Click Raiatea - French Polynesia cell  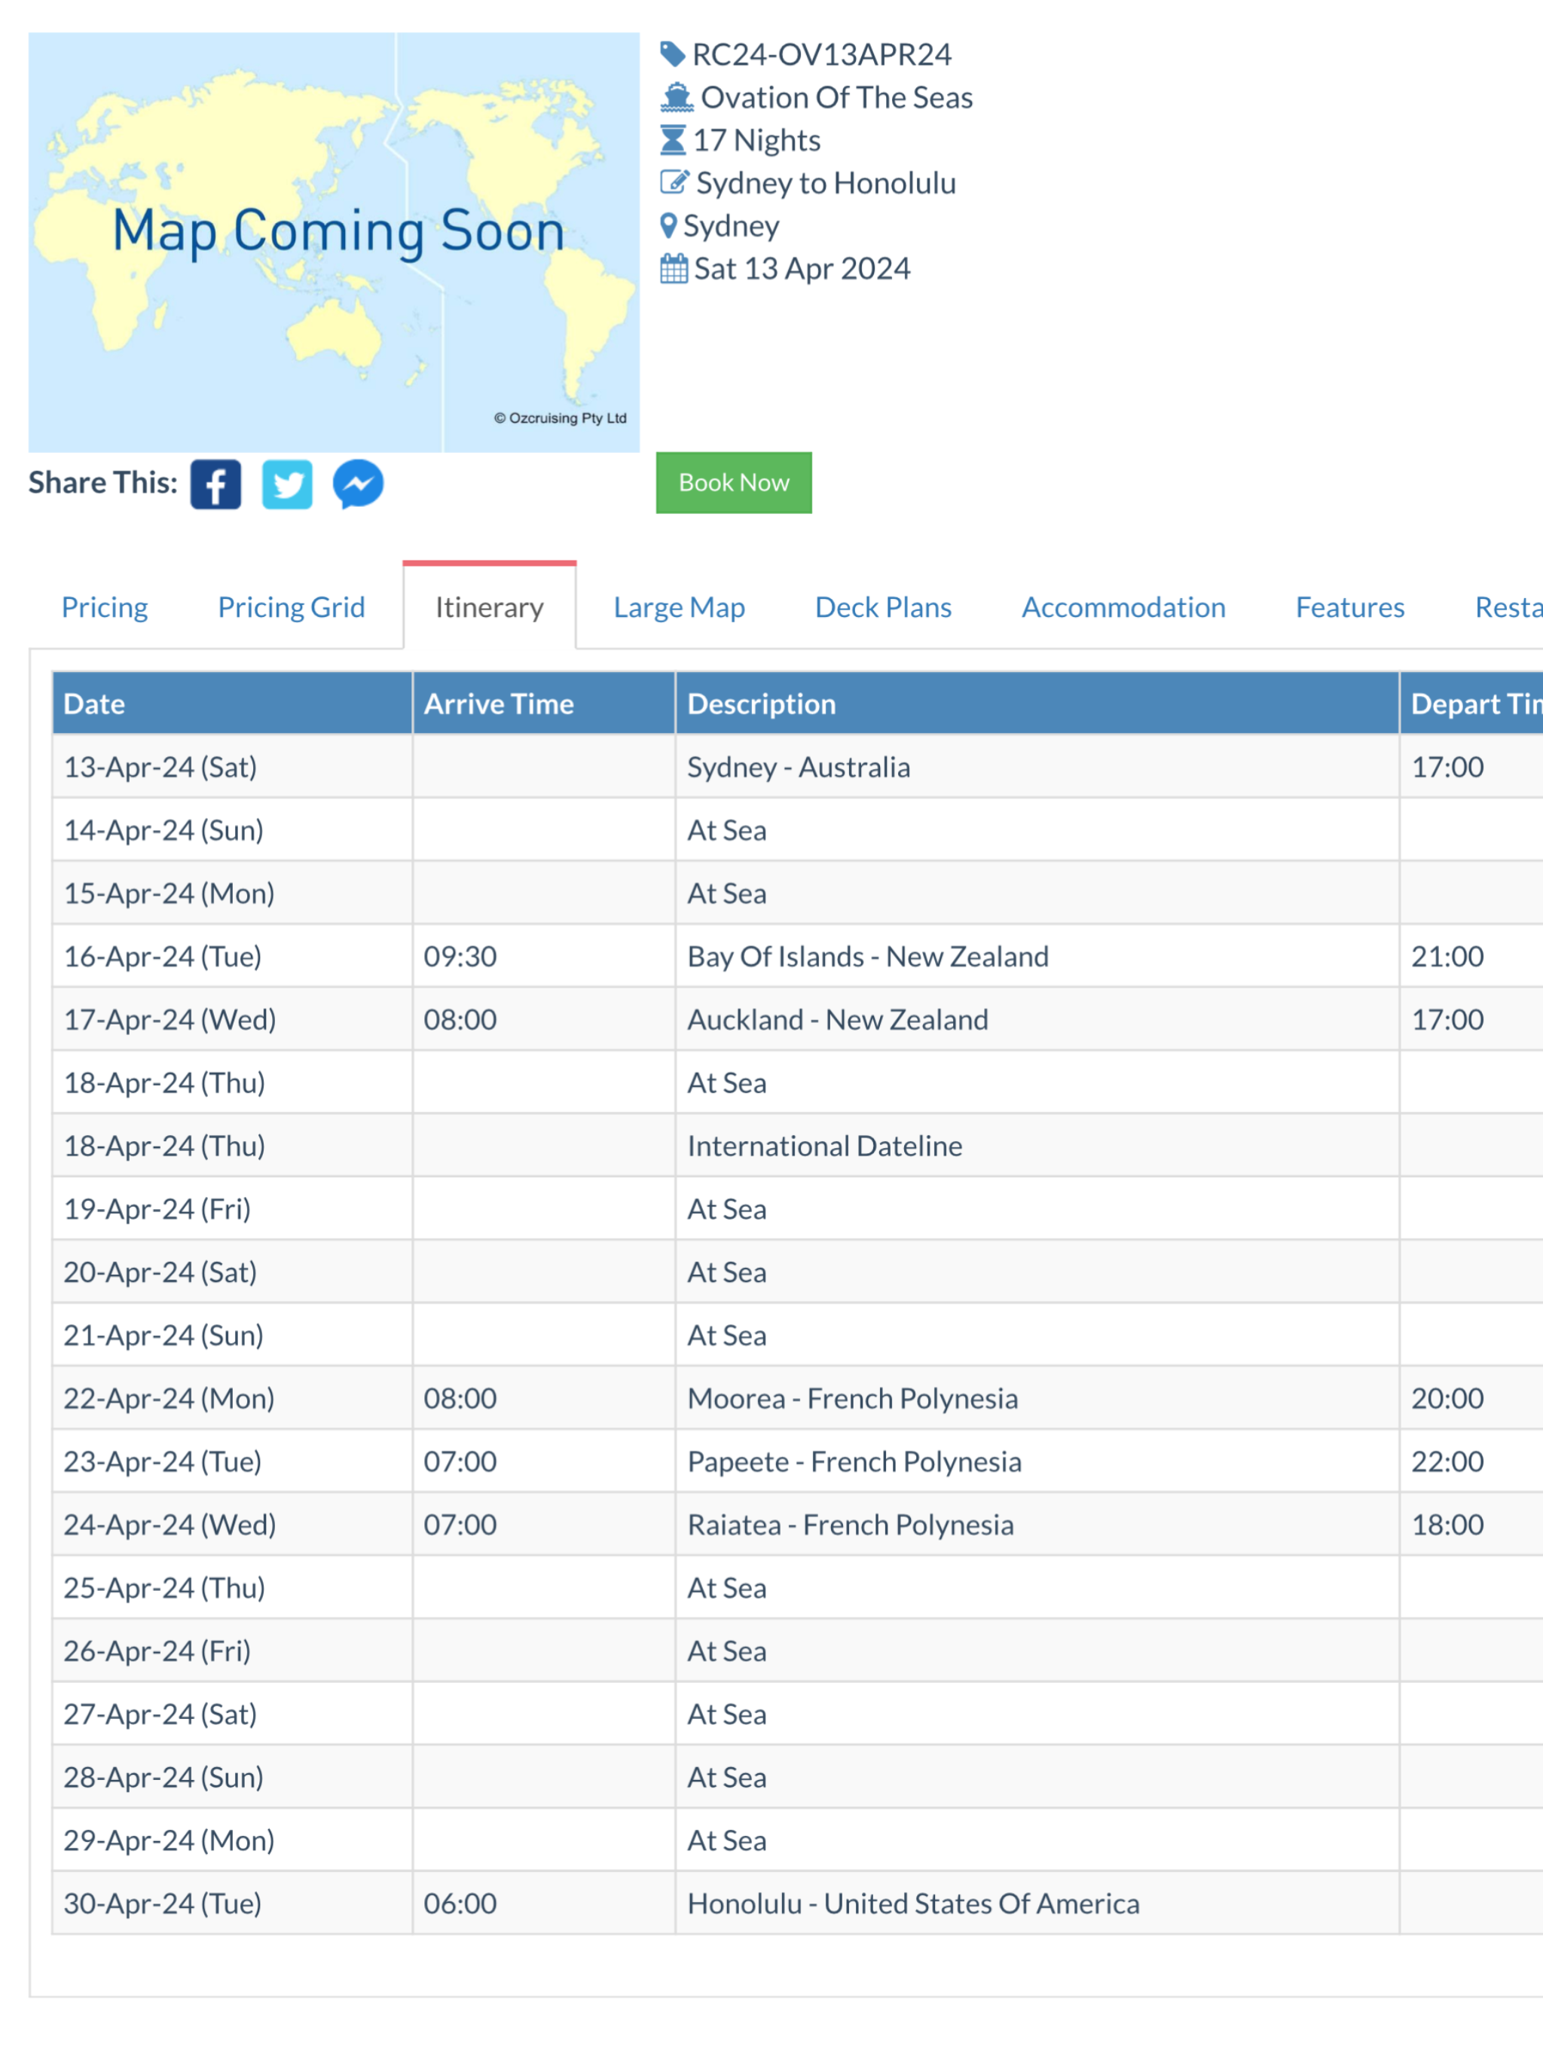pyautogui.click(x=1037, y=1525)
